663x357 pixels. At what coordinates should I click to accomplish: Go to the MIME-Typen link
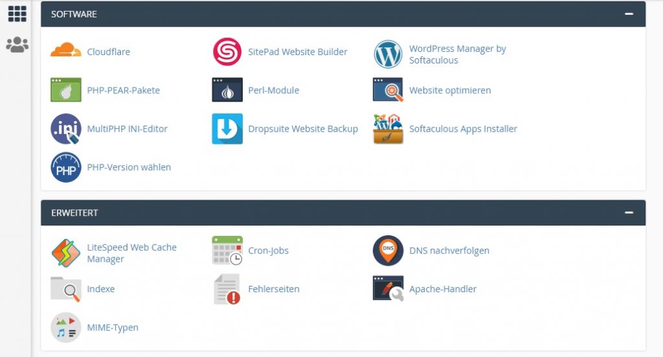pyautogui.click(x=113, y=327)
